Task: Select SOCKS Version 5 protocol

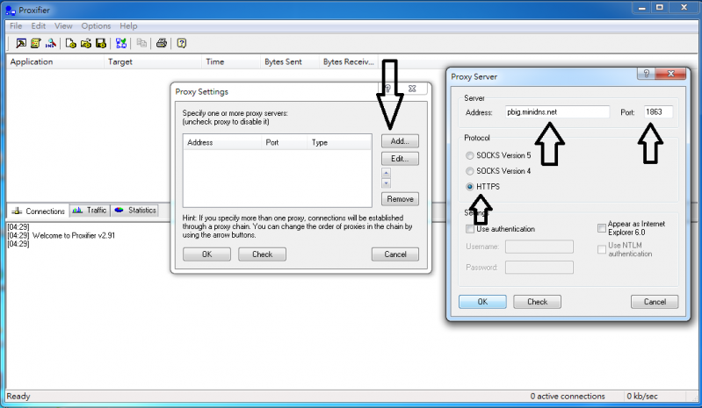Action: point(470,155)
